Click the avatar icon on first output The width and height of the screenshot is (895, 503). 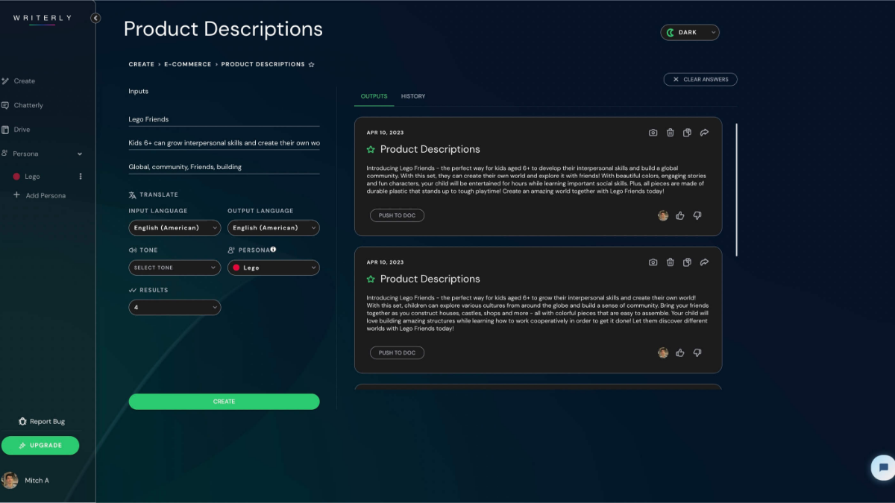point(663,215)
